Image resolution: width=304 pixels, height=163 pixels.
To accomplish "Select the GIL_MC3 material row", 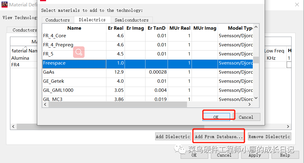I will (147, 99).
